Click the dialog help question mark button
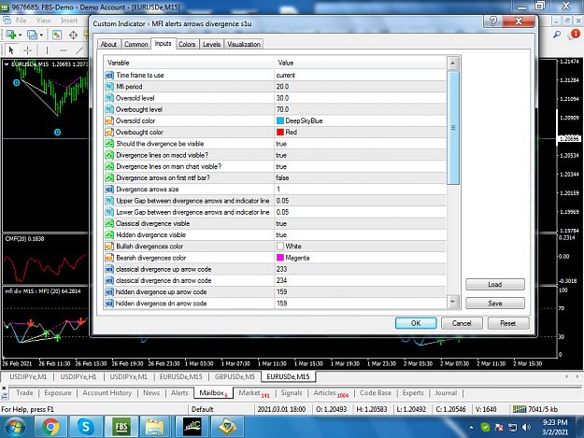This screenshot has height=438, width=584. (492, 21)
